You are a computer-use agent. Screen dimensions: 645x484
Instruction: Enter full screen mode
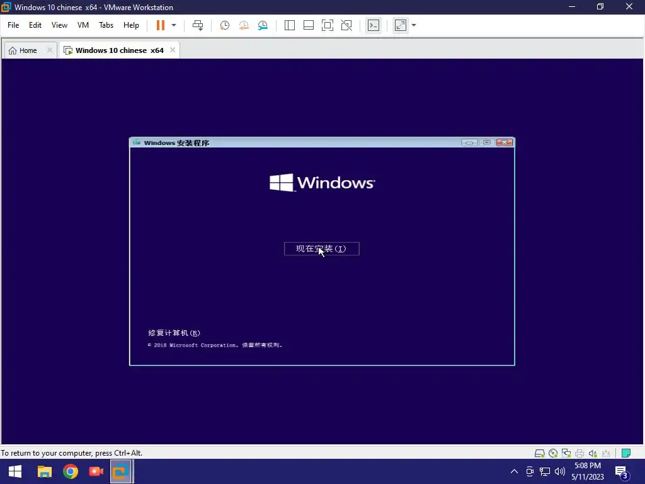(328, 25)
